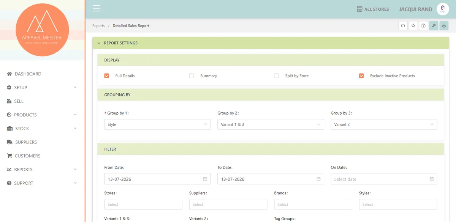Open the Group by 1 dropdown

point(157,124)
